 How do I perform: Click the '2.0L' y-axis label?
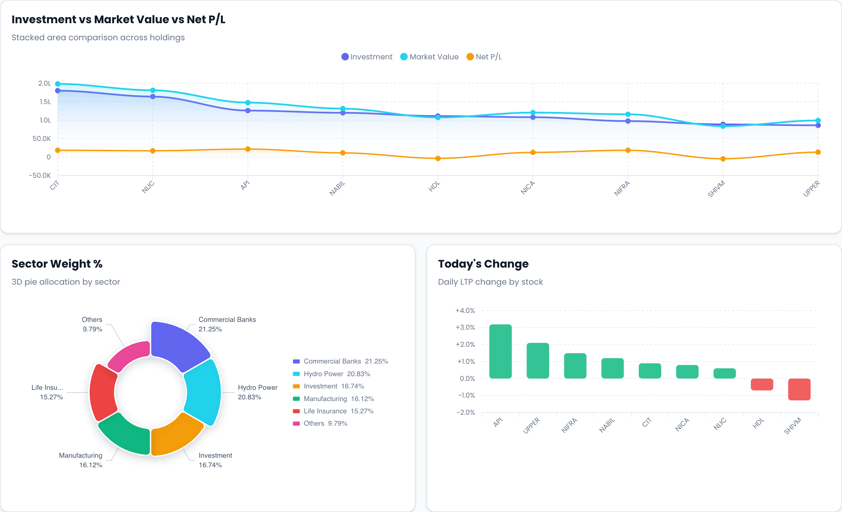tap(44, 83)
